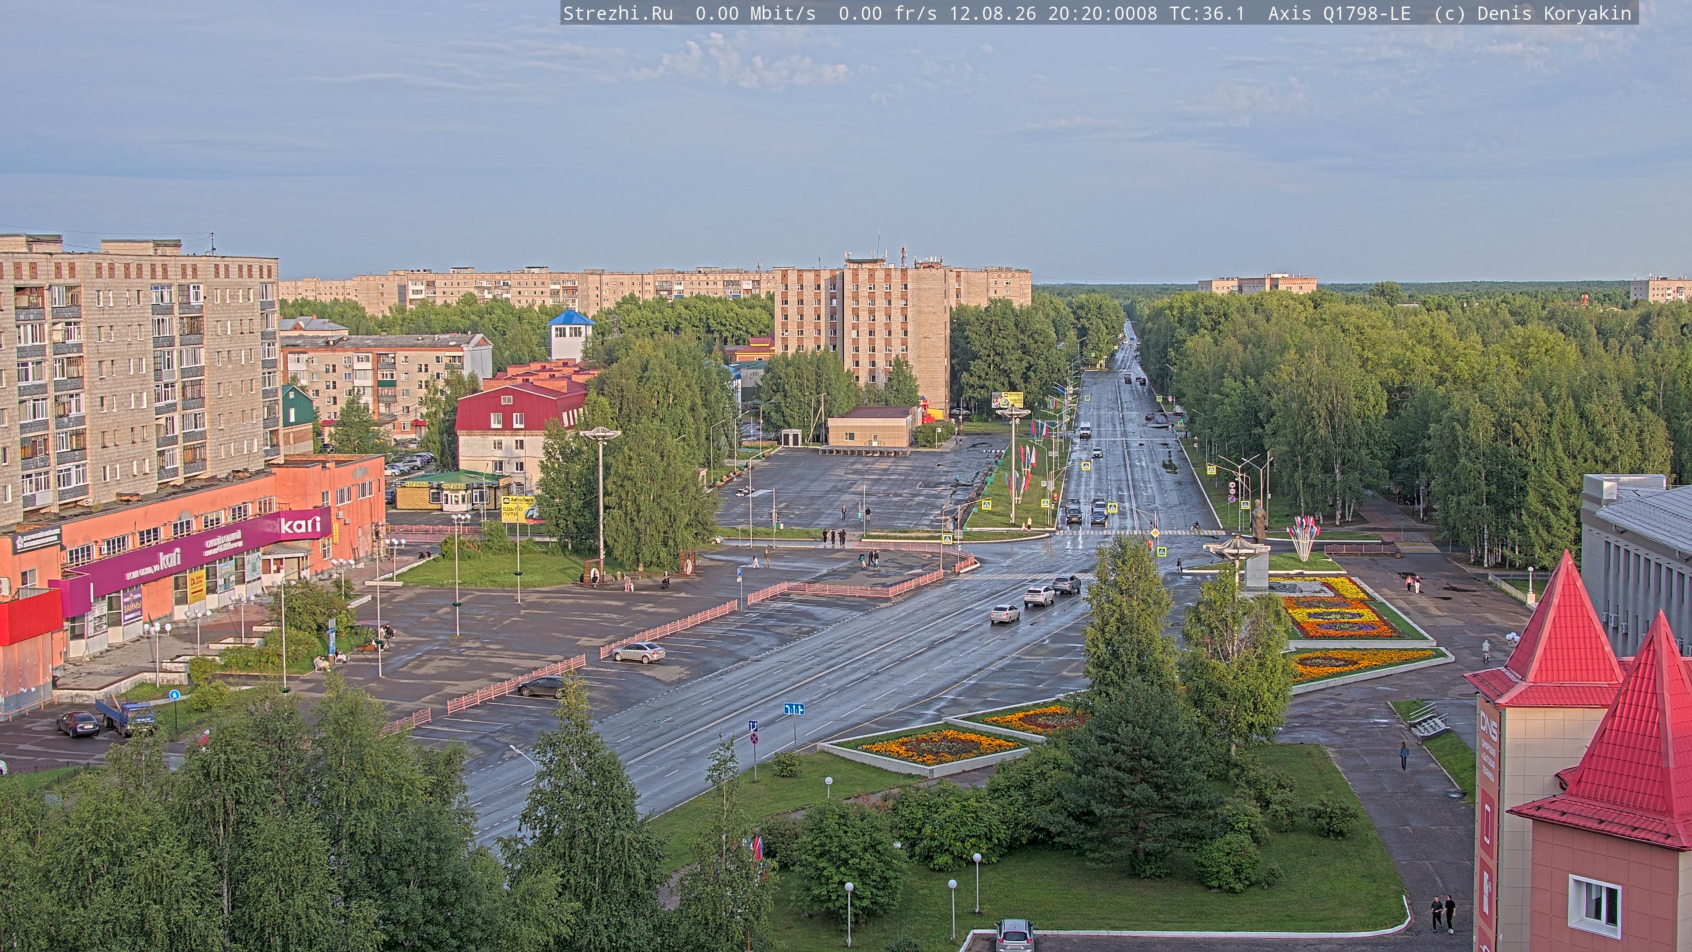Click the "Strezhi.Ru" overlay text

tap(618, 14)
